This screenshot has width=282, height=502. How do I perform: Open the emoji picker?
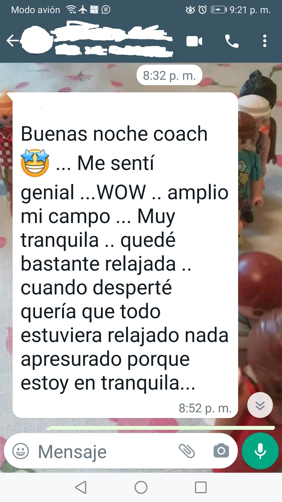coord(21,451)
